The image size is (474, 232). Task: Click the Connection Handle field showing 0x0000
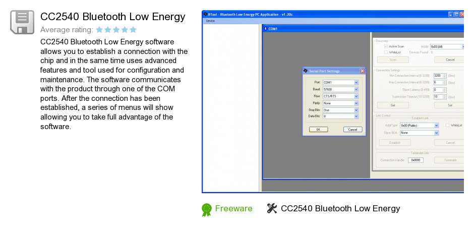pos(416,160)
